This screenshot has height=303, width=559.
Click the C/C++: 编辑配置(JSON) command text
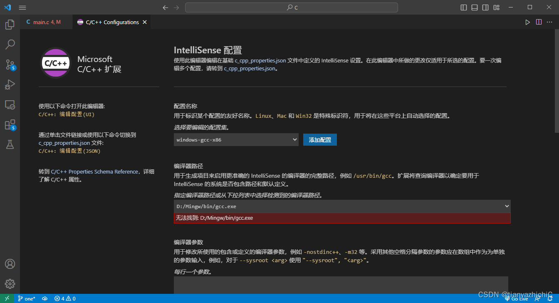[69, 151]
